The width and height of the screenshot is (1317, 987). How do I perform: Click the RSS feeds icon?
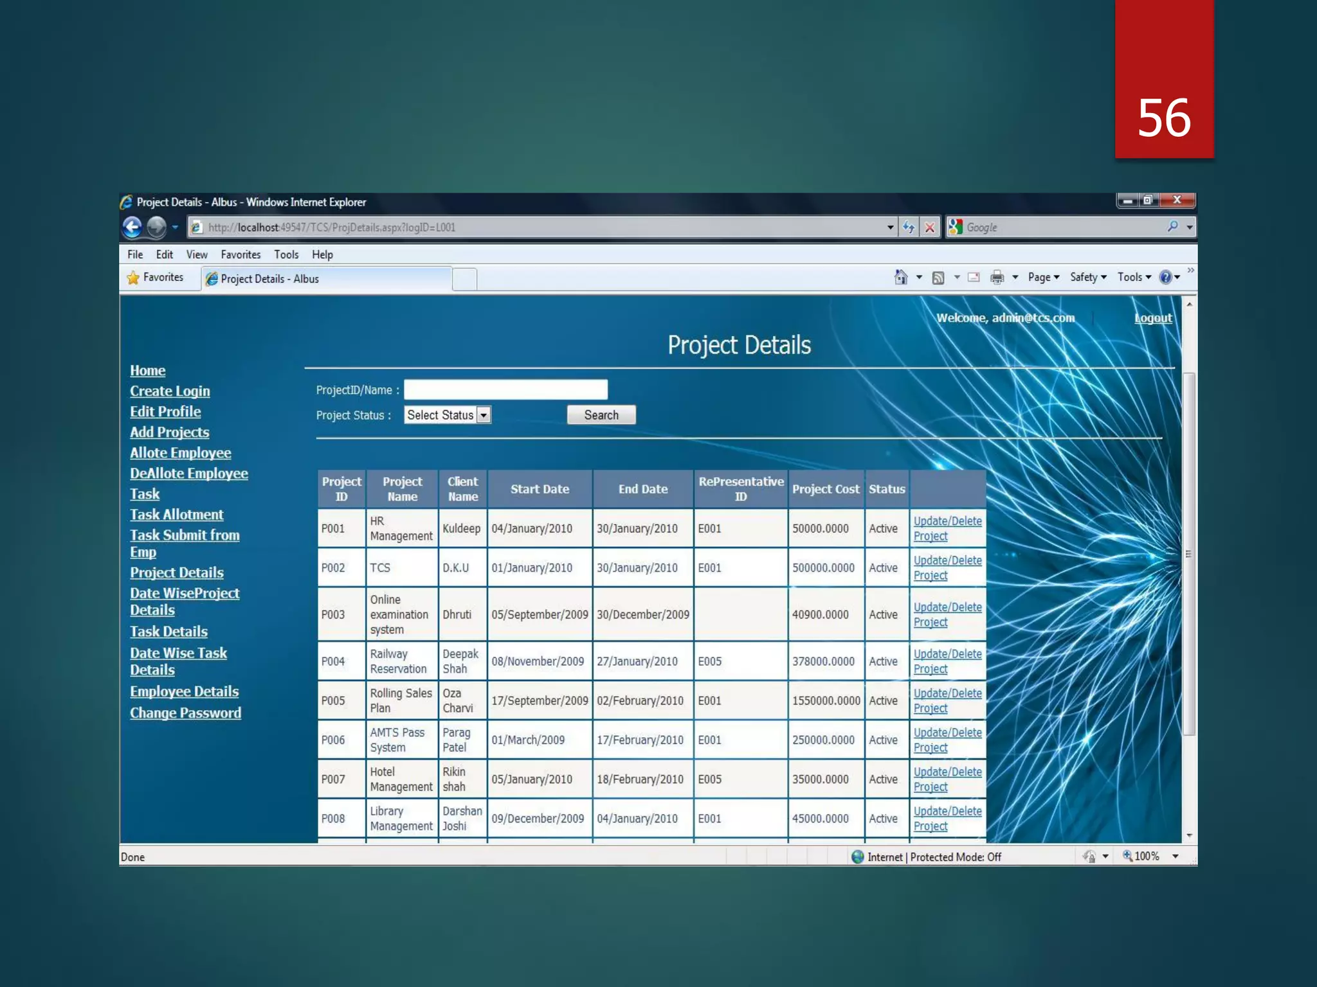pyautogui.click(x=938, y=278)
